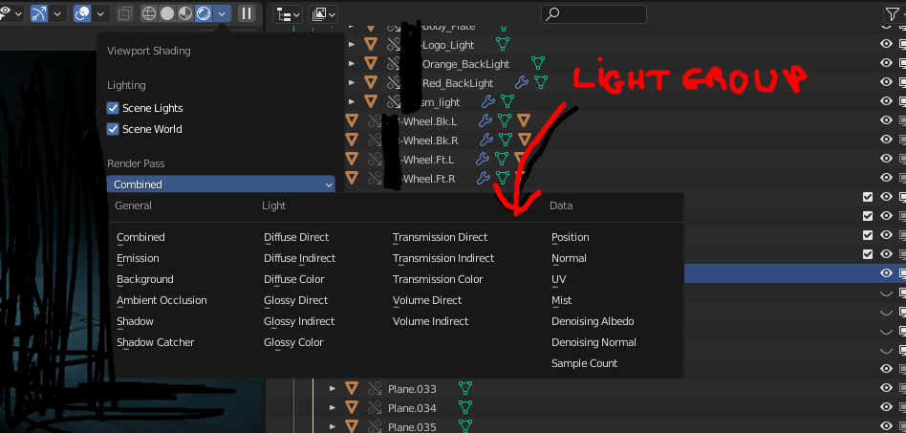Click the orange object icon of Plane.034
The image size is (906, 433).
352,407
